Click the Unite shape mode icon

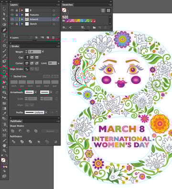click(12, 131)
